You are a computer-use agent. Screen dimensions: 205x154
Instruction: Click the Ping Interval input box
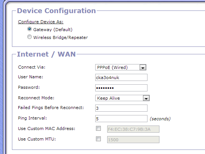coord(121,118)
